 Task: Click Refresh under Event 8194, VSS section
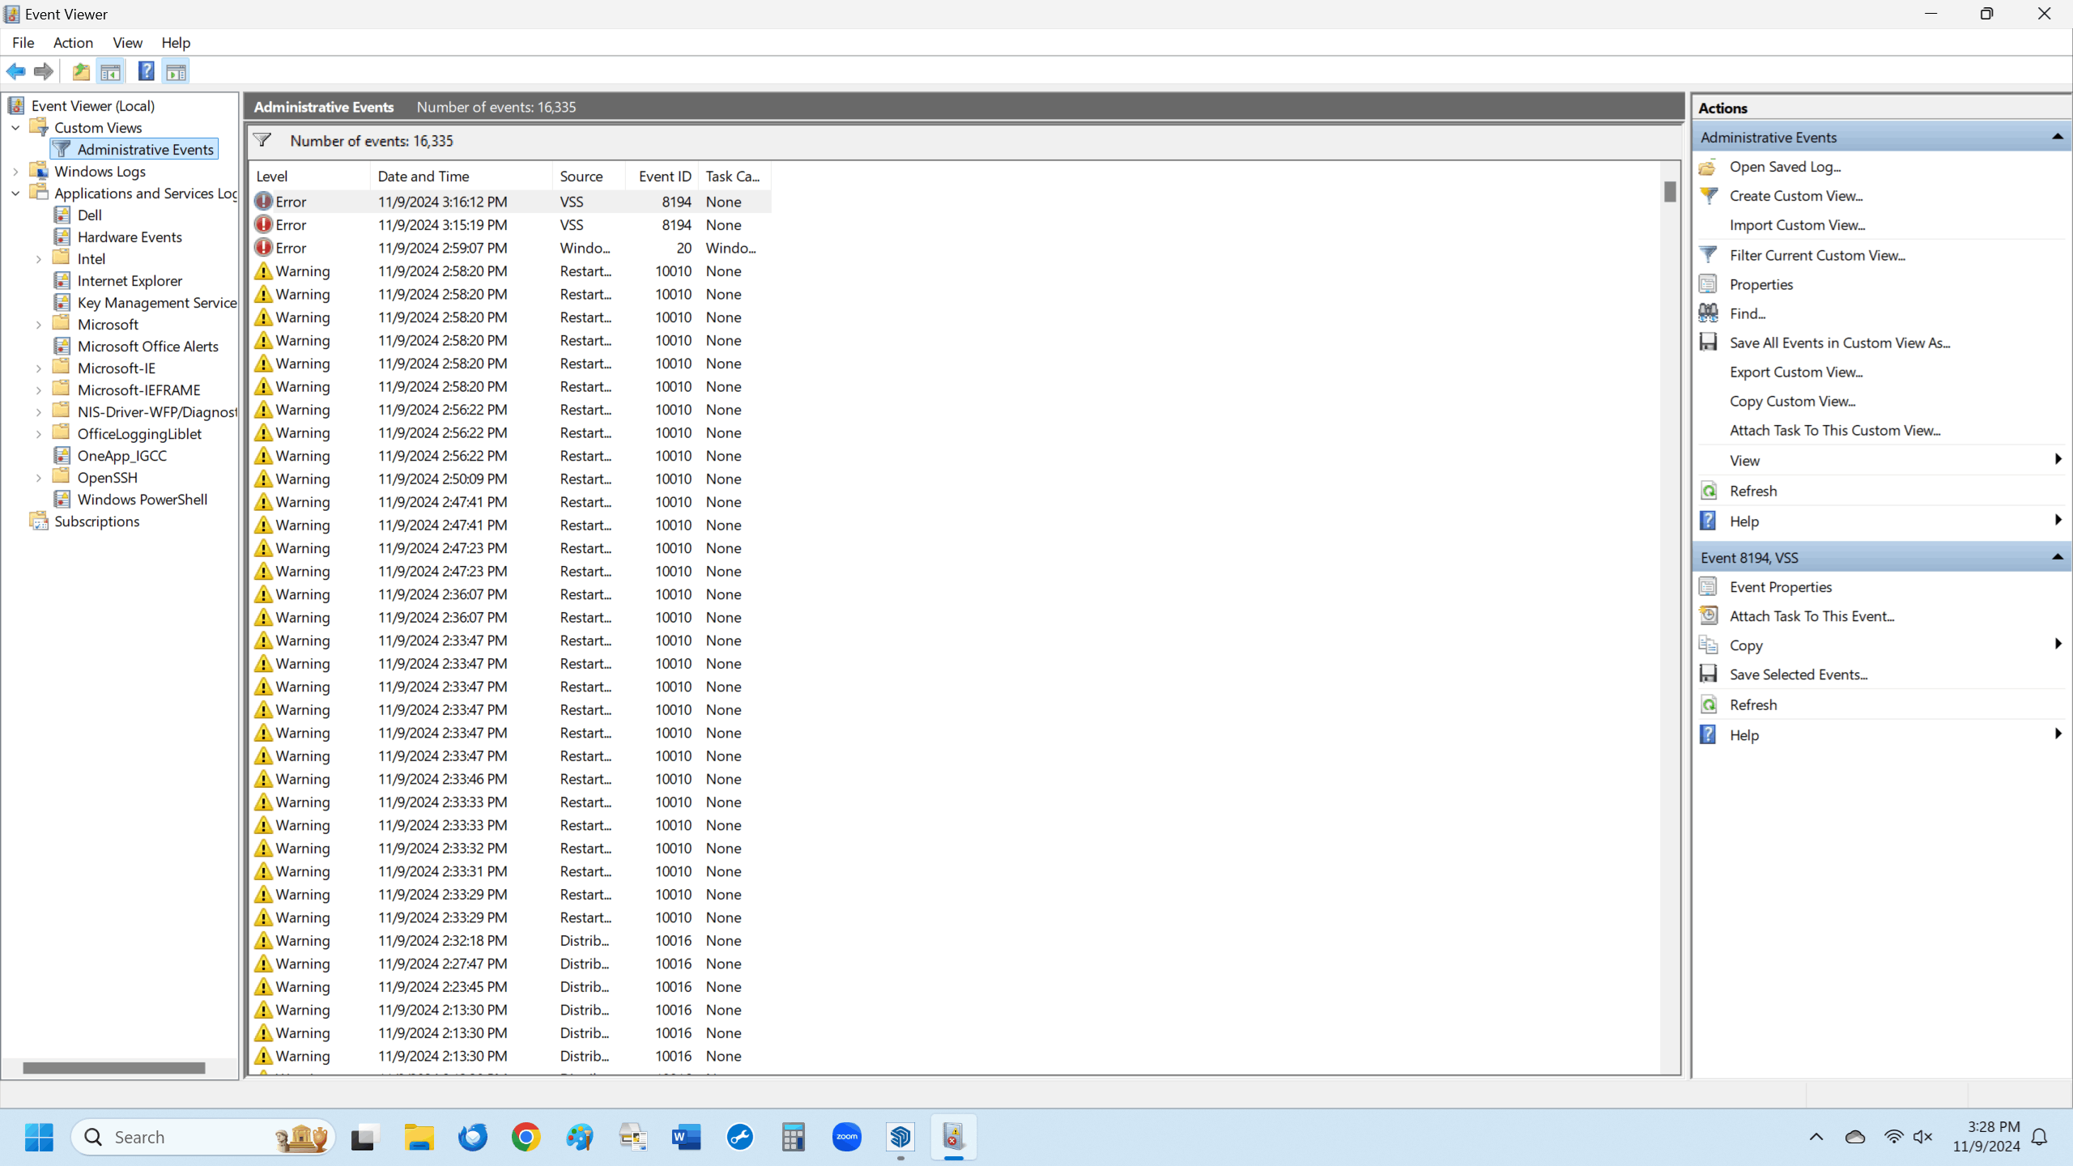tap(1752, 704)
